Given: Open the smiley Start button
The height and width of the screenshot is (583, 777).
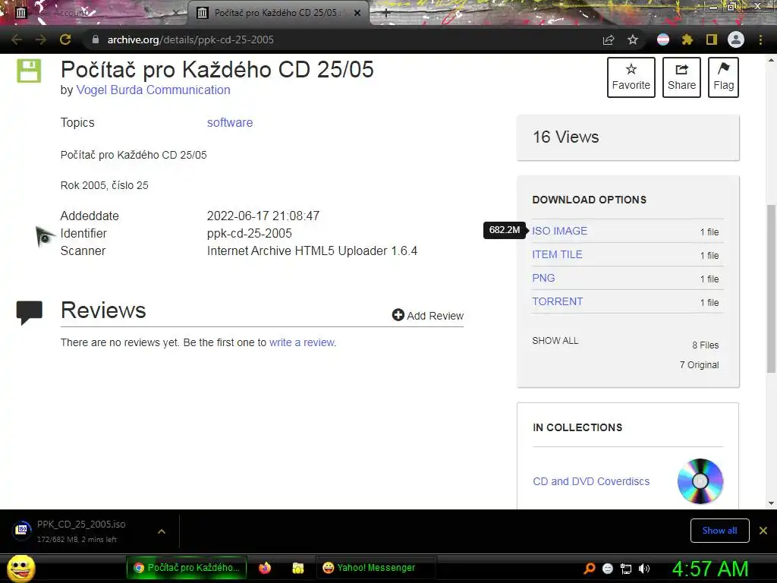Looking at the screenshot, I should click(21, 568).
